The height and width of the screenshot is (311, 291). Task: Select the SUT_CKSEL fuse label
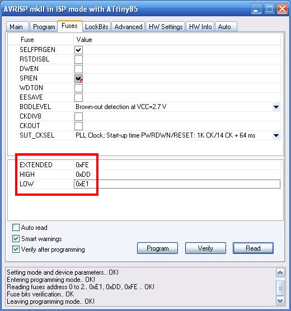(x=37, y=135)
